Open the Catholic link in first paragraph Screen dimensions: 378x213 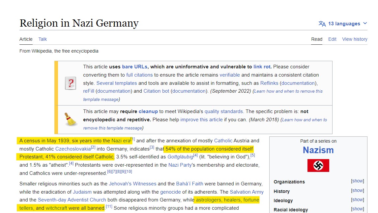pyautogui.click(x=223, y=141)
